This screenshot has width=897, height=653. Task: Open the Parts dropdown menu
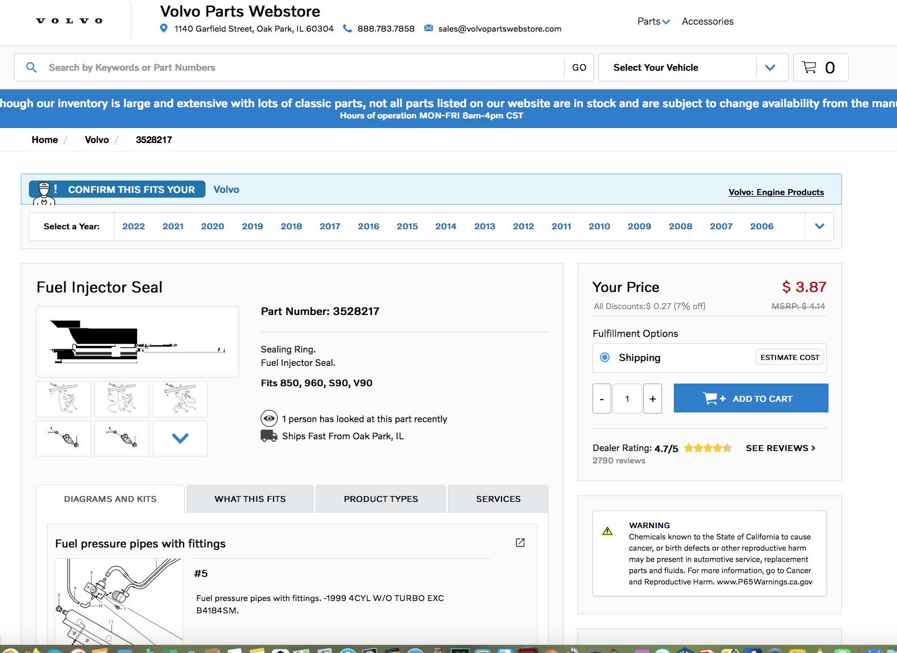(x=653, y=21)
